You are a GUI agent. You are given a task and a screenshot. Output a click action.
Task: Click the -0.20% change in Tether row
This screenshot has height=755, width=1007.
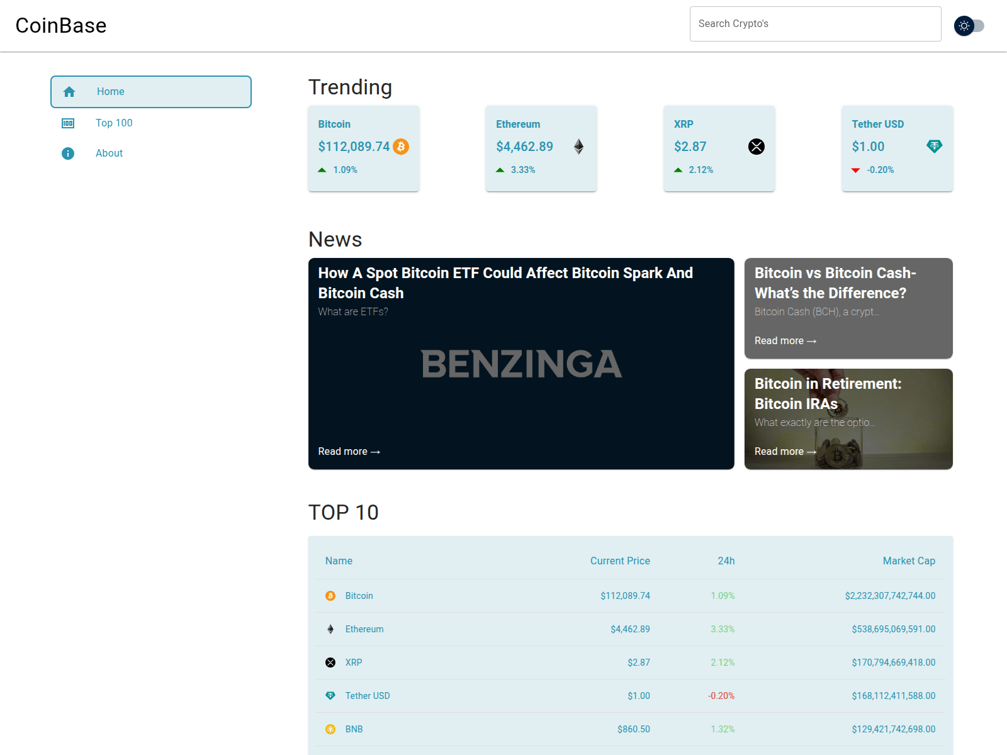[721, 696]
